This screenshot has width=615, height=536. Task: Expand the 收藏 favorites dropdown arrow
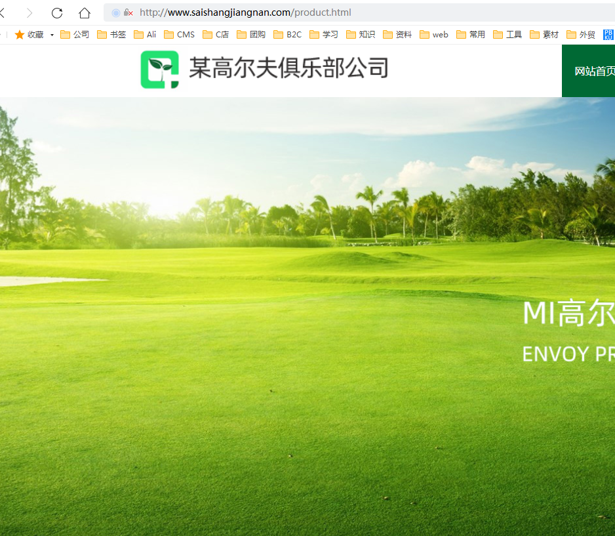click(52, 35)
